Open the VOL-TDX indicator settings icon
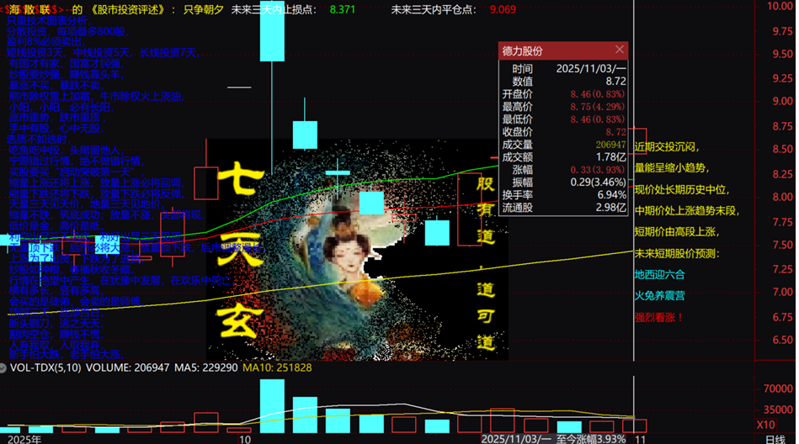This screenshot has width=799, height=444. click(3, 367)
